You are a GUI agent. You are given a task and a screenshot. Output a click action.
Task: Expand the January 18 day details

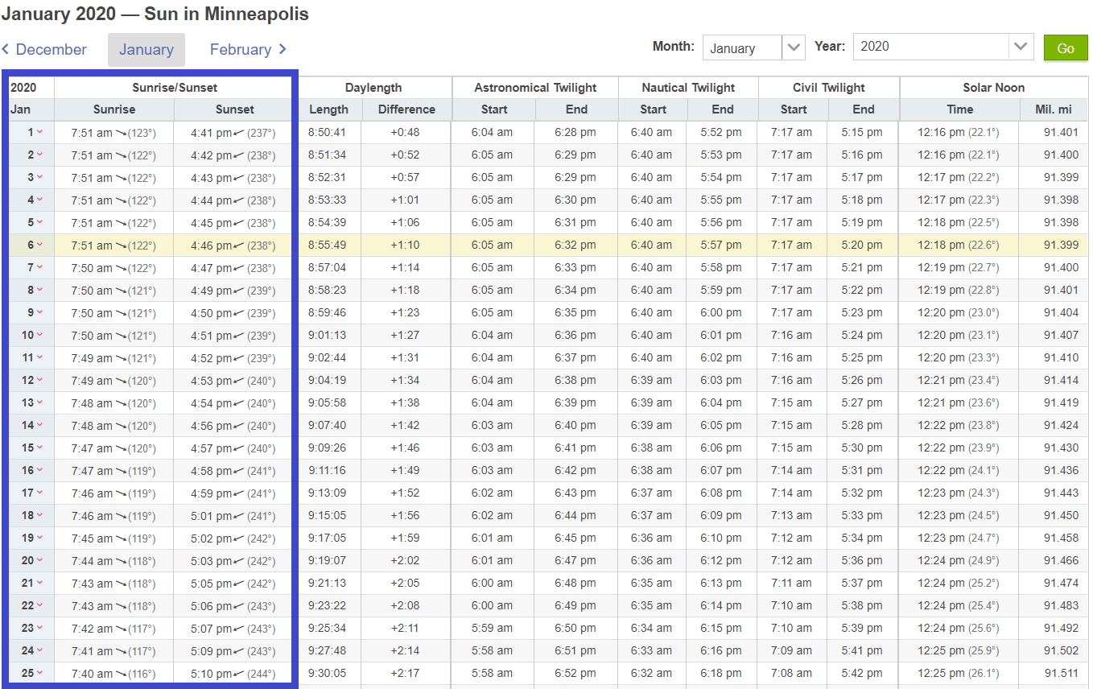click(x=39, y=515)
